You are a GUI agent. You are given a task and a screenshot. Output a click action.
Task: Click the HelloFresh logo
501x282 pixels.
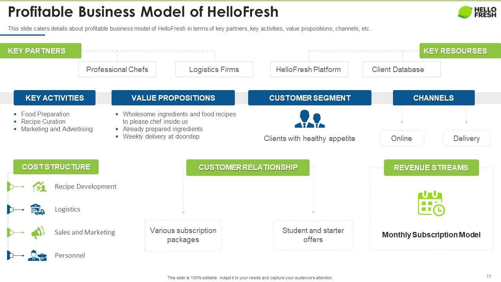[477, 12]
